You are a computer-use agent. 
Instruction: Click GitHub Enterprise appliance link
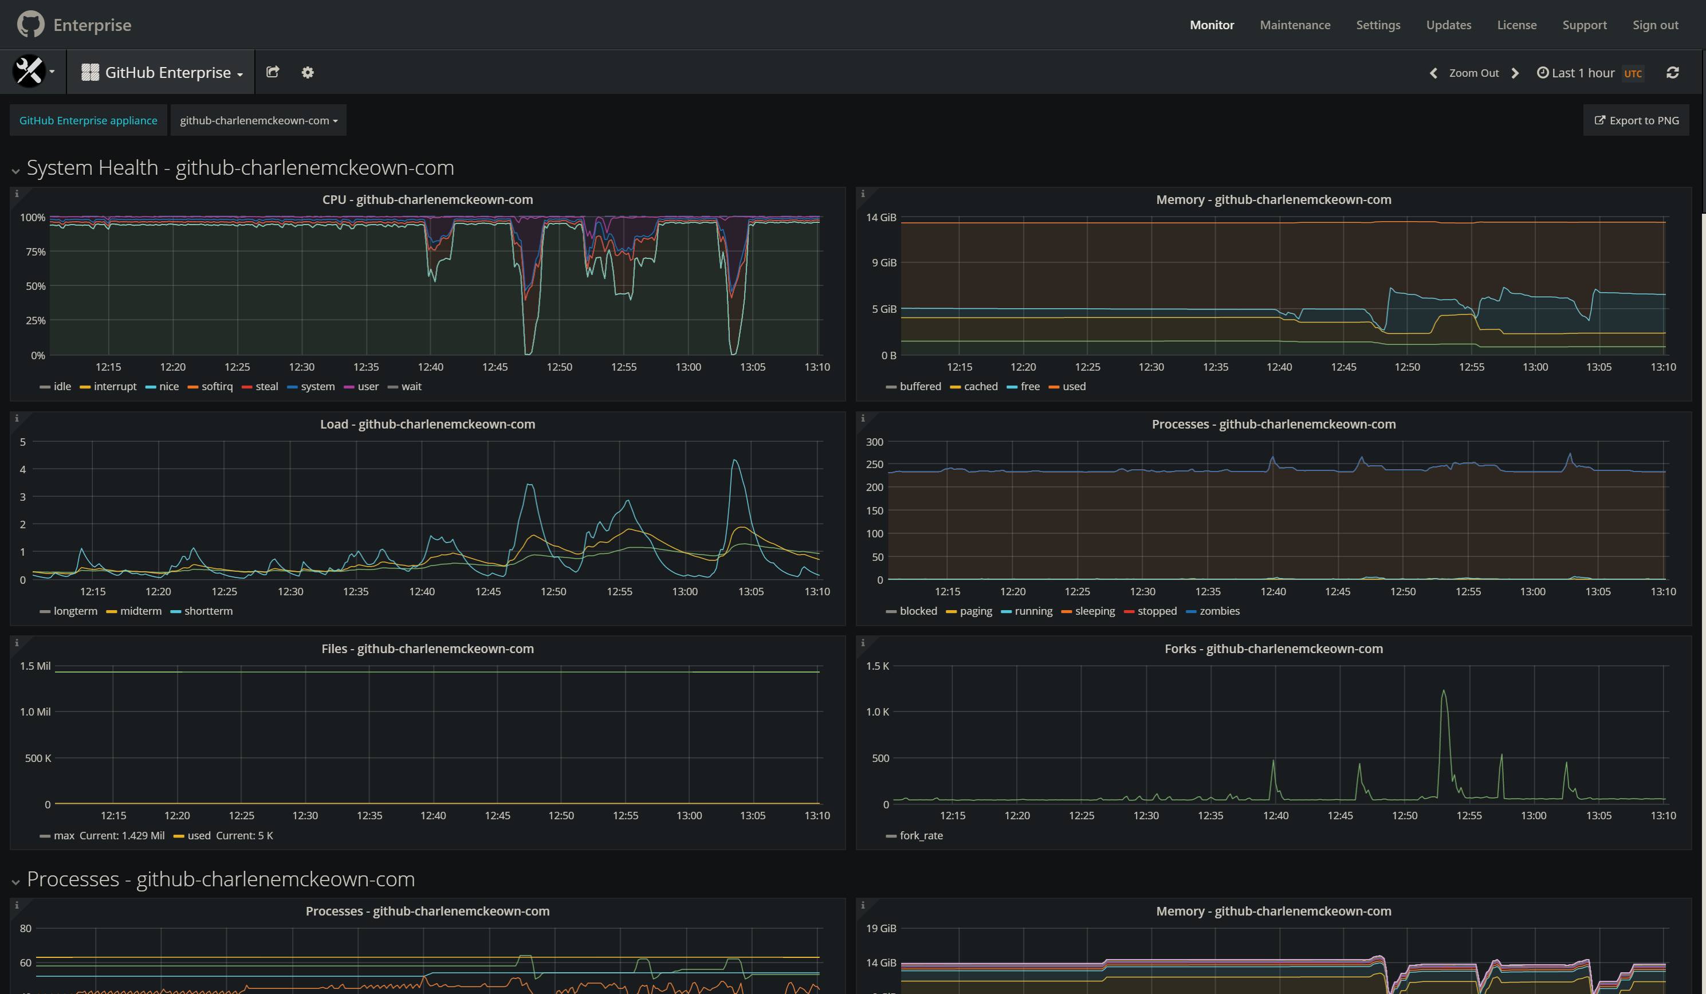pos(88,120)
